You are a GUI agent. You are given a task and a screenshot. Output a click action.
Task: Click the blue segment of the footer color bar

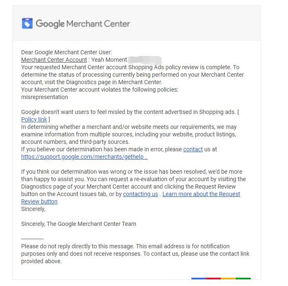198,279
